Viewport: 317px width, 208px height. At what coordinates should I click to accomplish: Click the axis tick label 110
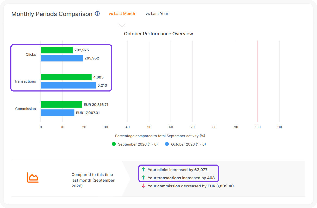tap(280, 127)
